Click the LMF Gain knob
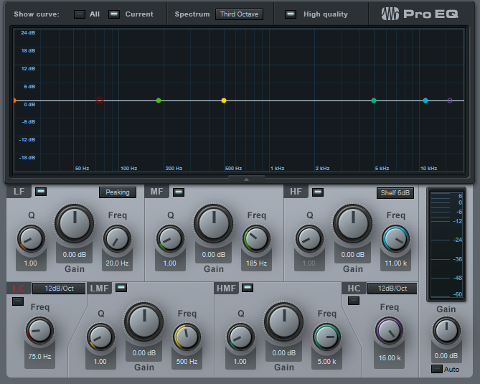This screenshot has width=480, height=384. click(144, 322)
